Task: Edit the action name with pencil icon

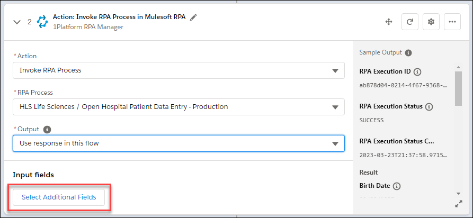Action: click(x=193, y=17)
